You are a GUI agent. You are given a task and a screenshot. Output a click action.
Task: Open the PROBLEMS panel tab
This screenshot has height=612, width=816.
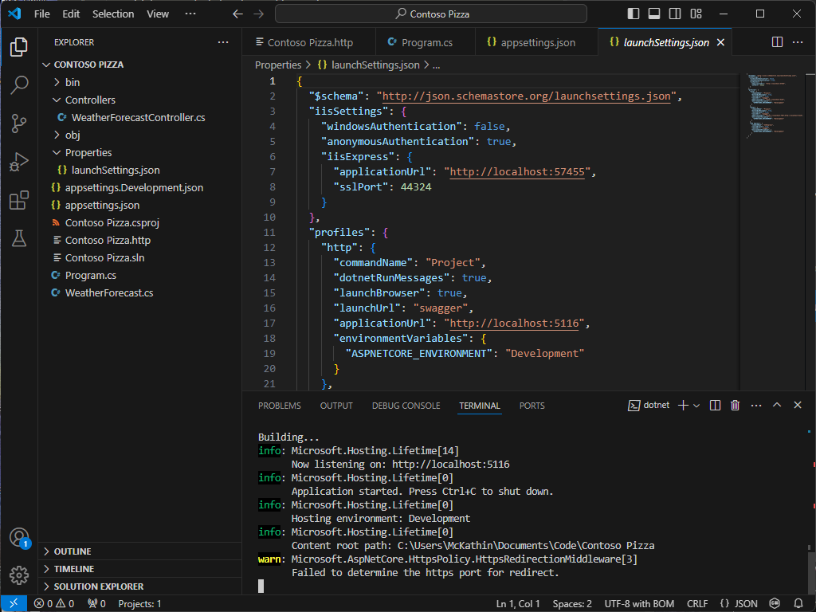tap(280, 406)
